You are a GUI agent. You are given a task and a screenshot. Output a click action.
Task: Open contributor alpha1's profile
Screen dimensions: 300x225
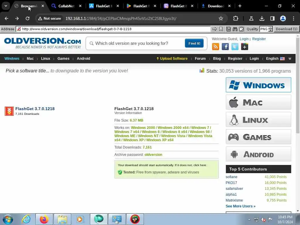(x=231, y=195)
